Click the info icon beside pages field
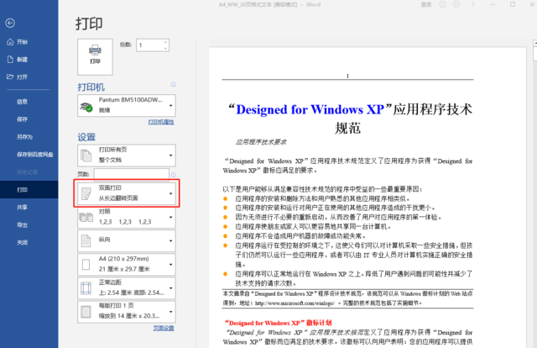Viewport: 537px width, 348px height. [x=174, y=175]
